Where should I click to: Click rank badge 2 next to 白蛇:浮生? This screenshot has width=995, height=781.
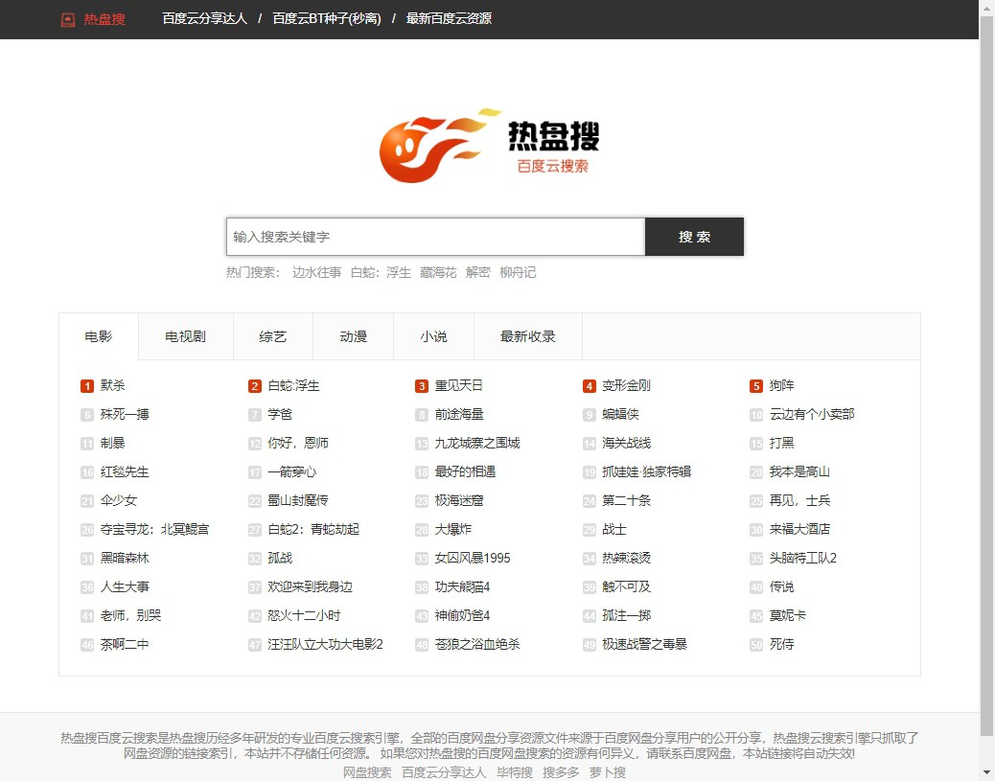point(254,386)
